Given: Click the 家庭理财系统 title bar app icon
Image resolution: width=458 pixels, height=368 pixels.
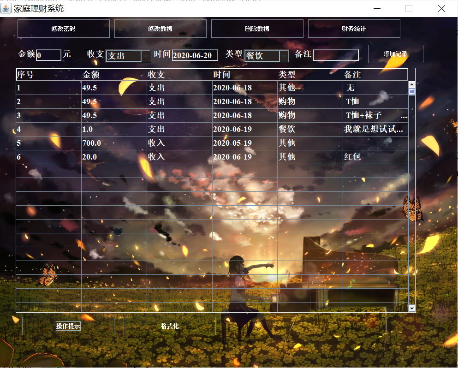Looking at the screenshot, I should pyautogui.click(x=6, y=8).
